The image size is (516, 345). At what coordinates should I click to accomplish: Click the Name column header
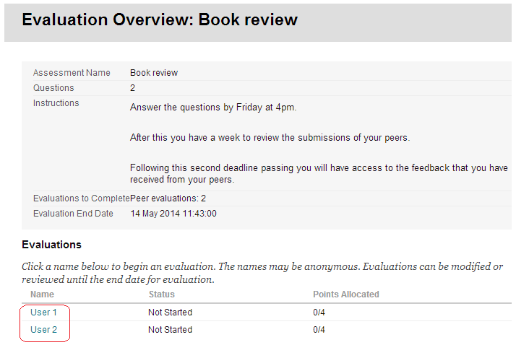coord(42,294)
